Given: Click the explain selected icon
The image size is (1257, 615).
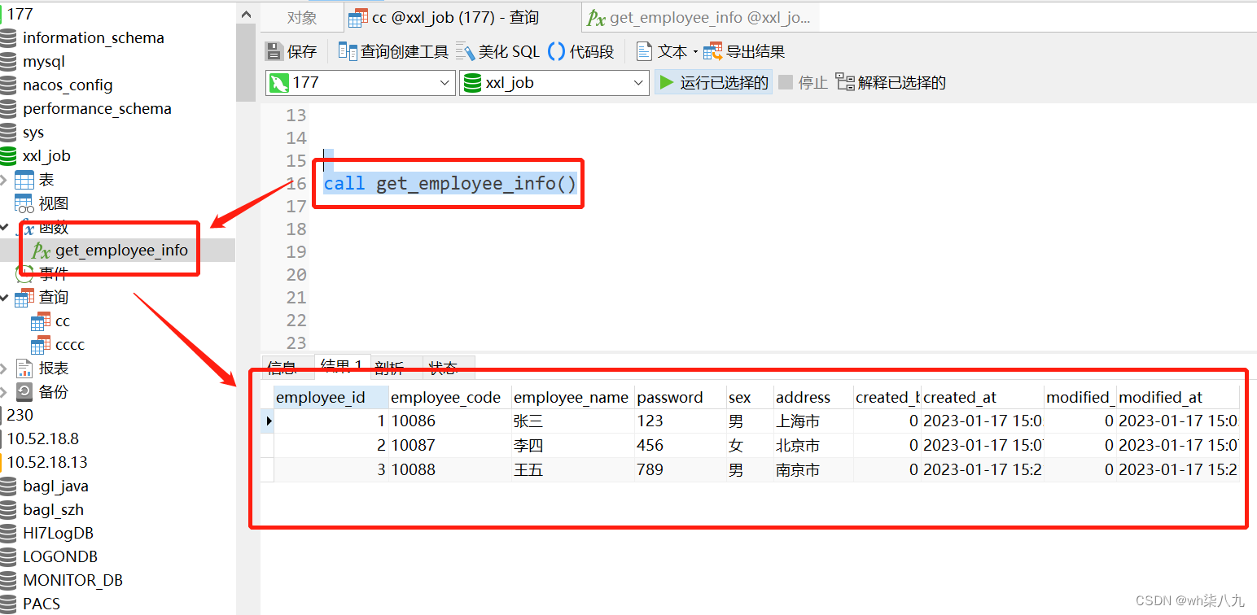Looking at the screenshot, I should point(845,82).
